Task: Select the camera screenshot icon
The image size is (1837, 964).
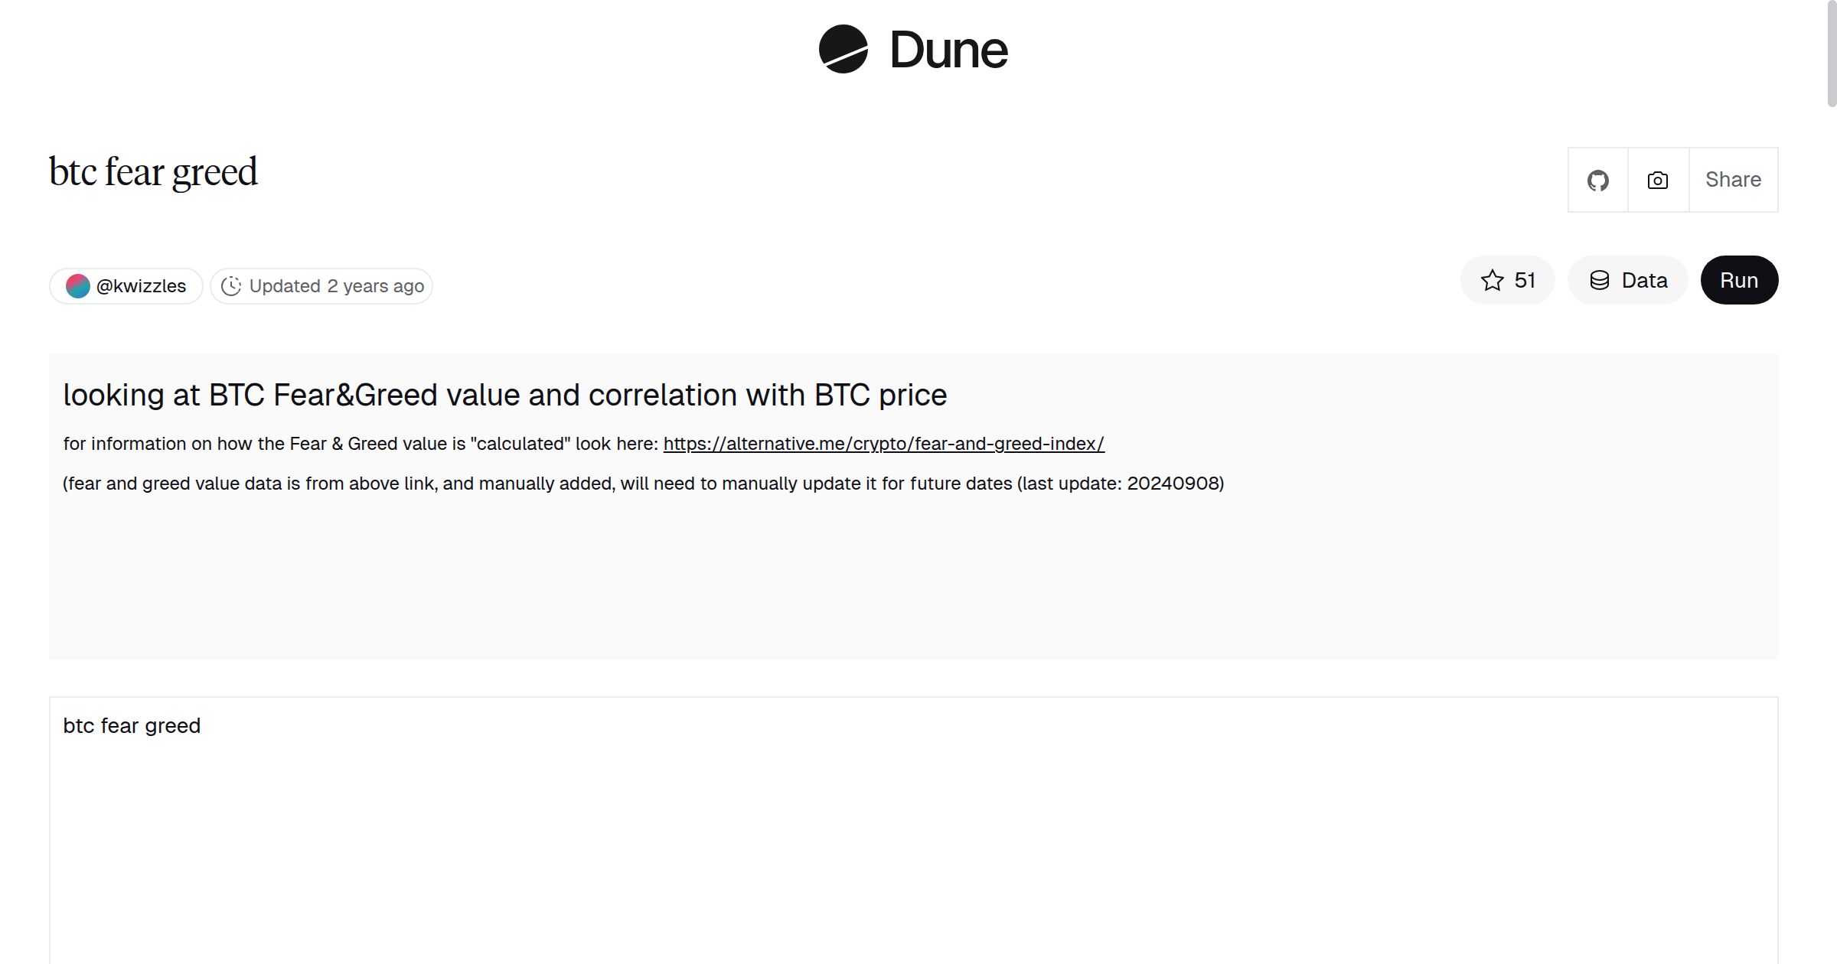Action: pos(1656,180)
